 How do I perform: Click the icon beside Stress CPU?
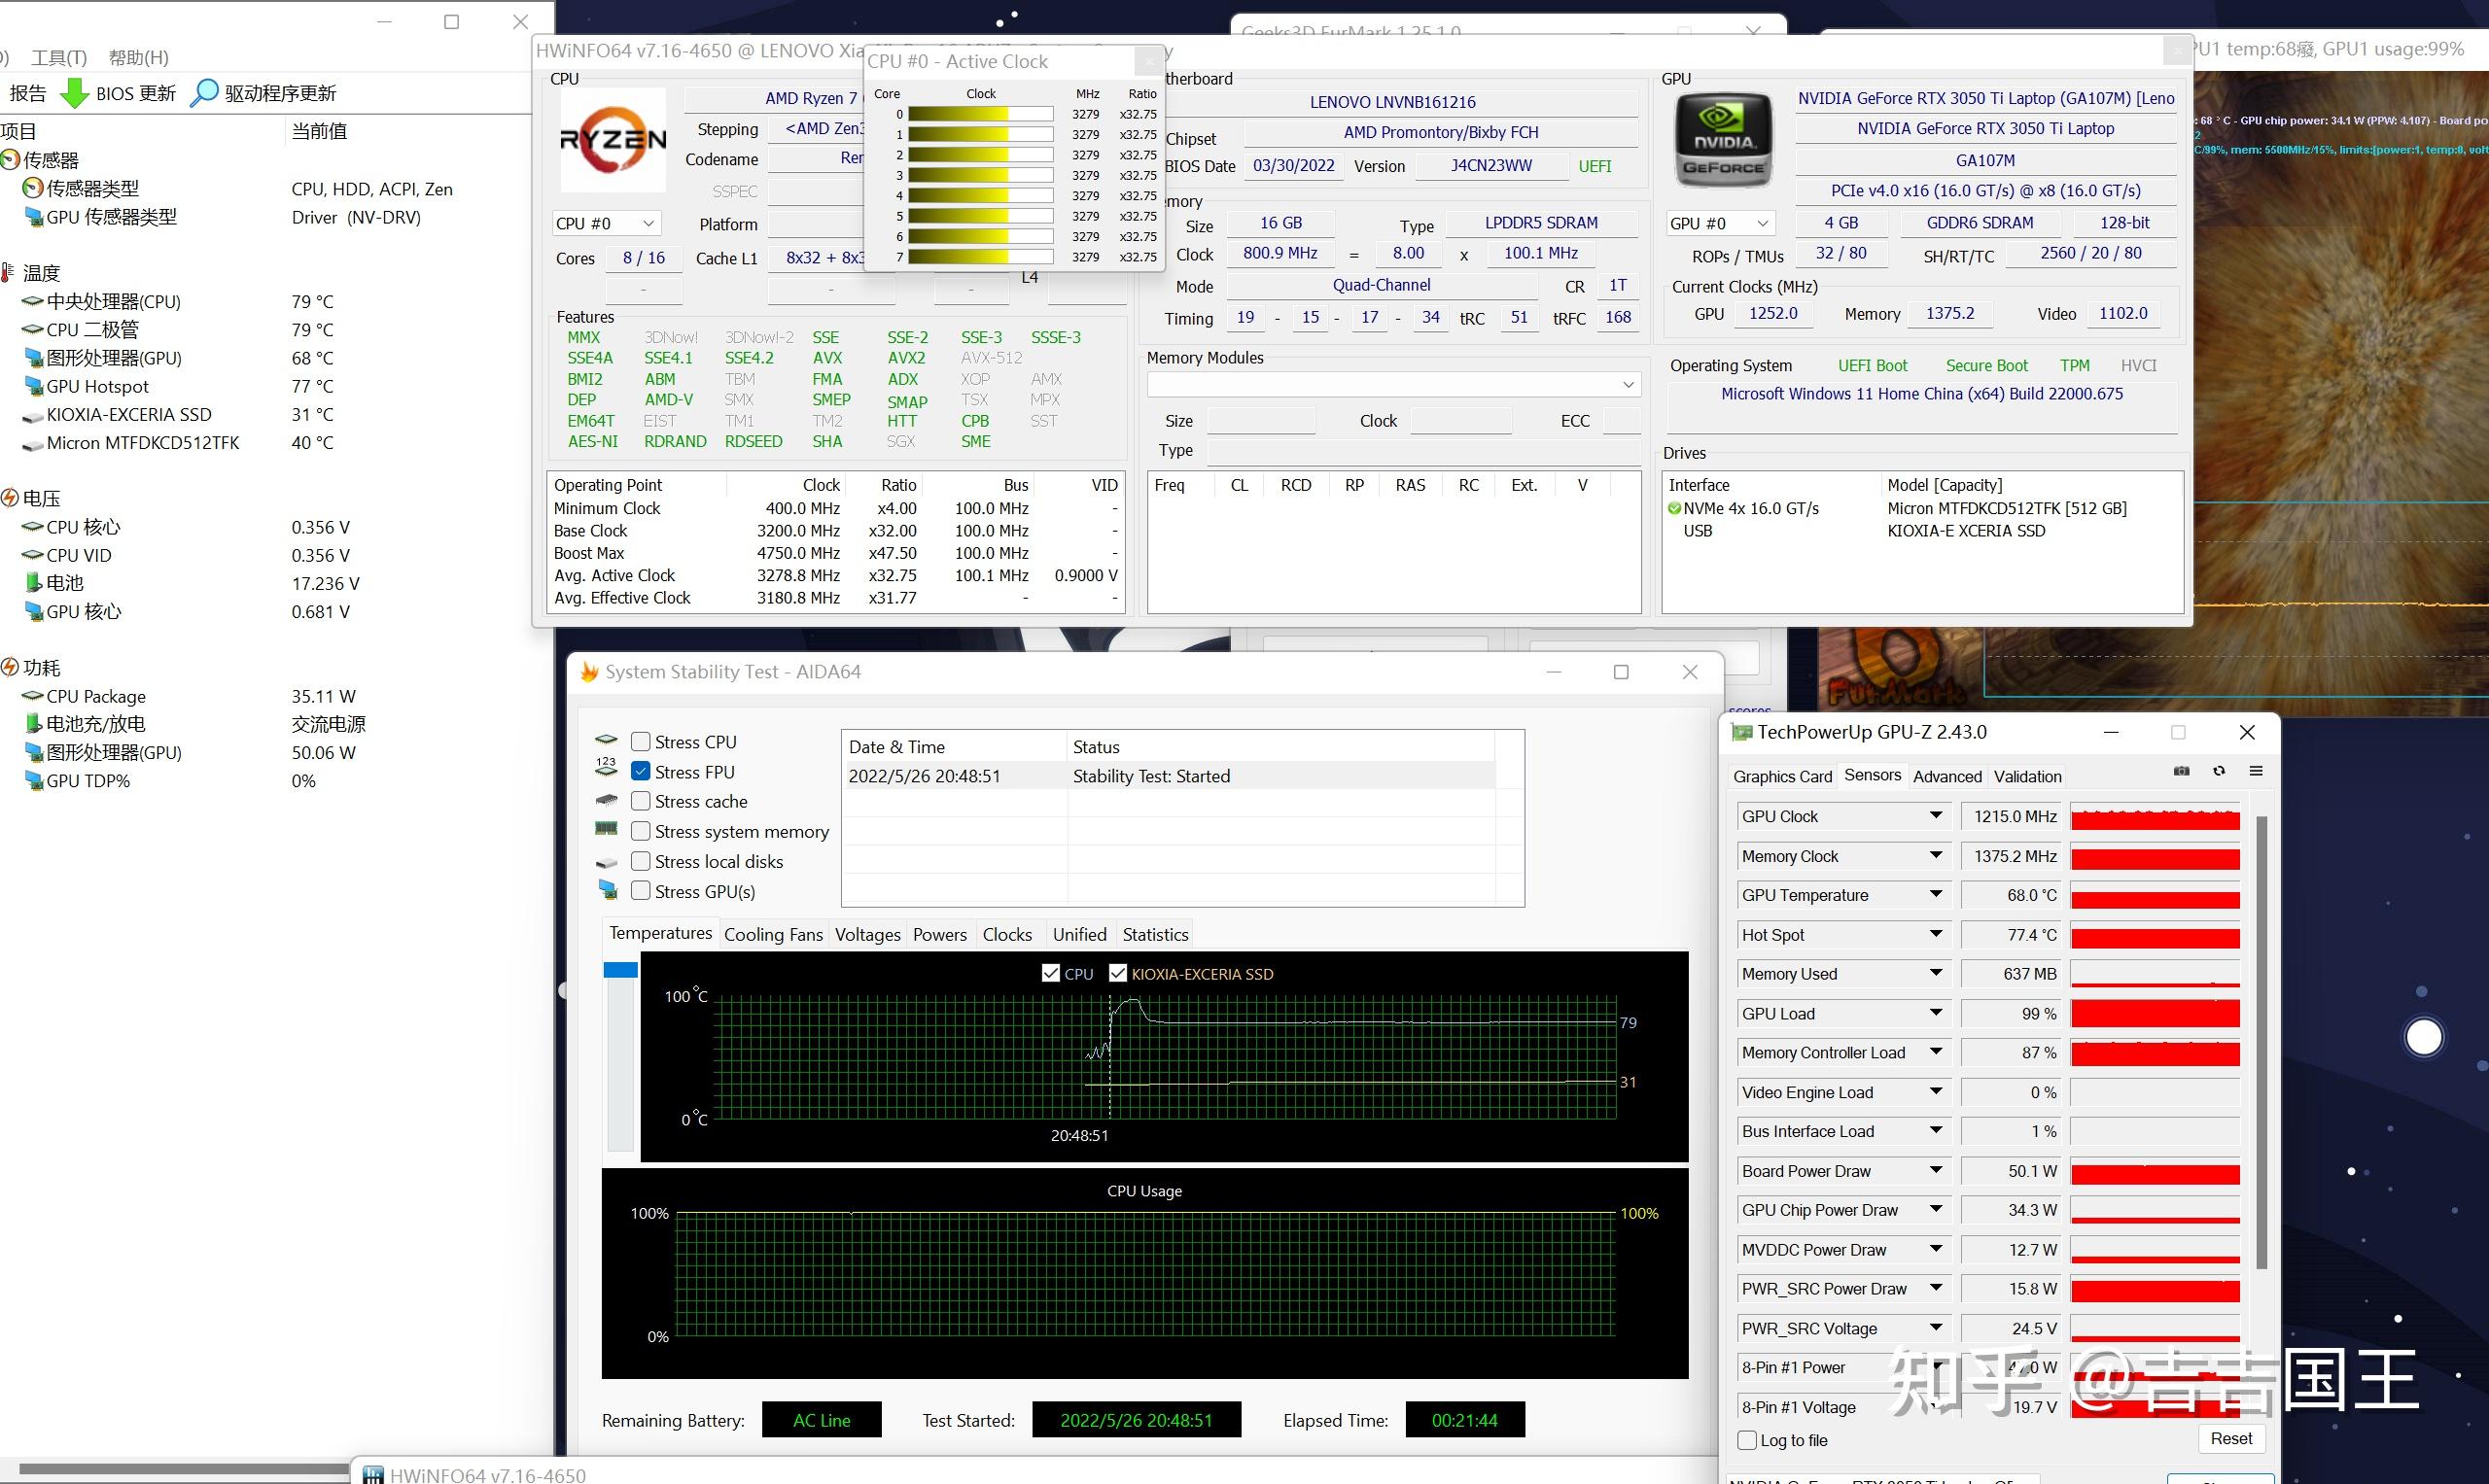pos(607,741)
